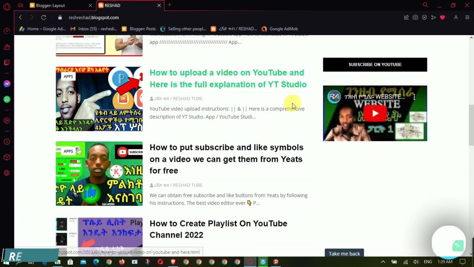Click the heart bookmark icon
The width and height of the screenshot is (474, 267).
(442, 17)
